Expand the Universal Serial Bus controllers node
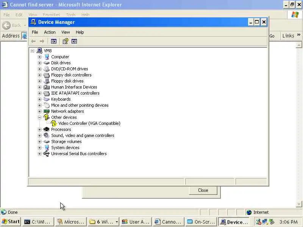 [x=40, y=154]
